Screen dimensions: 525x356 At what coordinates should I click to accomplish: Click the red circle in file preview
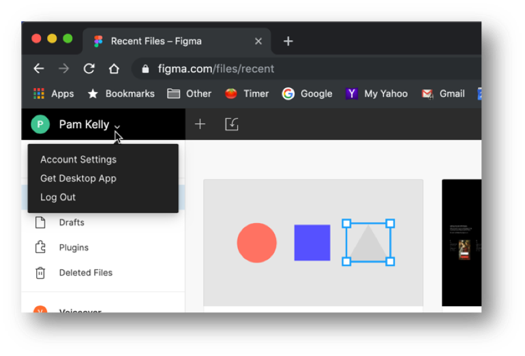tap(257, 243)
